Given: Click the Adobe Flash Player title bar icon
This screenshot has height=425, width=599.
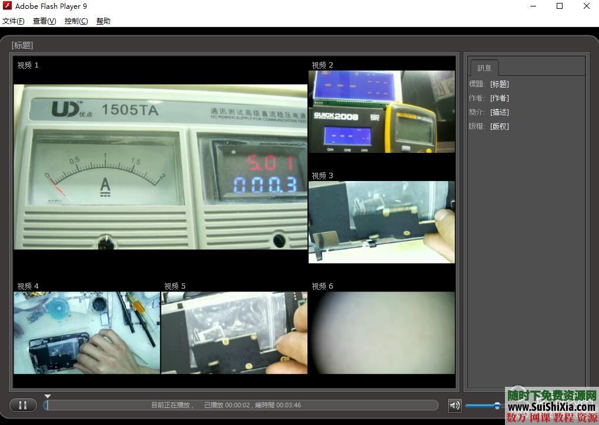Looking at the screenshot, I should coord(7,6).
